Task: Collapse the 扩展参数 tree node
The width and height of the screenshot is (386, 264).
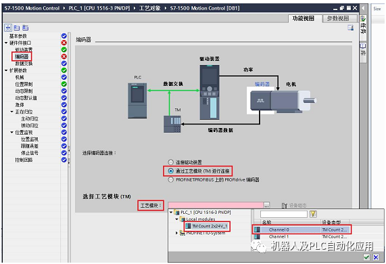Action: [x=6, y=70]
